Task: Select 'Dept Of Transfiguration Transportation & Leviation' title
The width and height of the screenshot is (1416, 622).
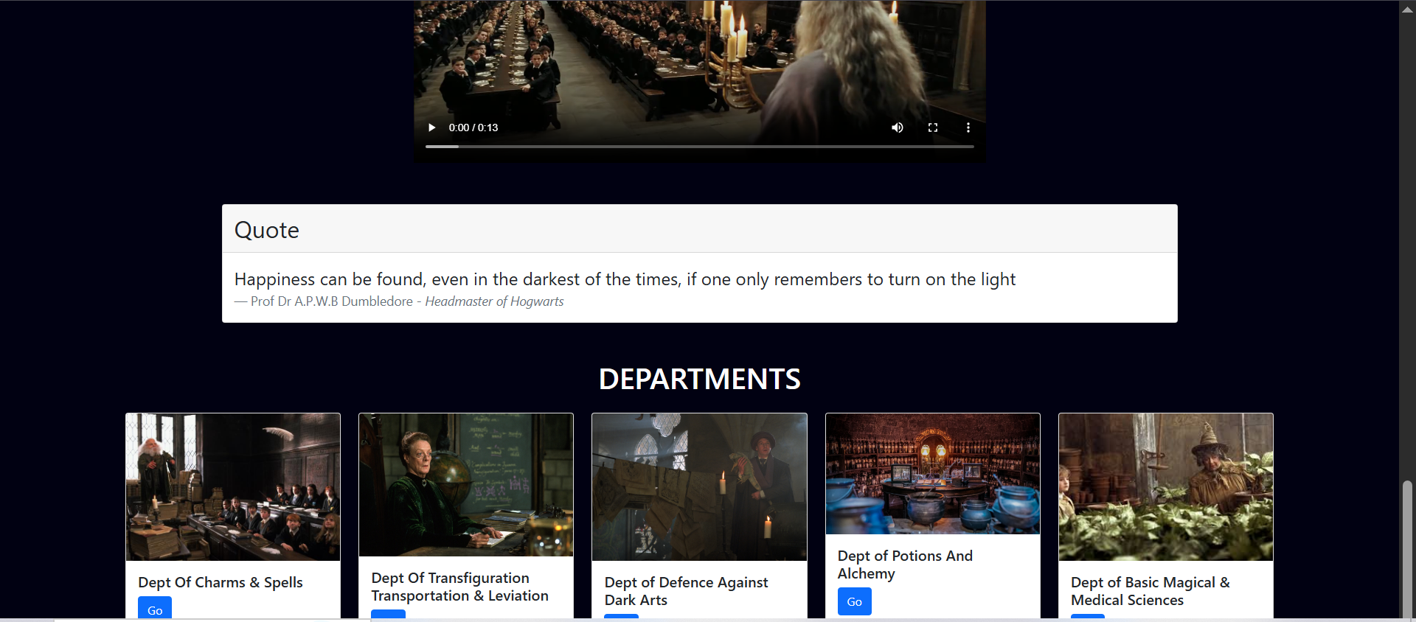Action: click(460, 587)
